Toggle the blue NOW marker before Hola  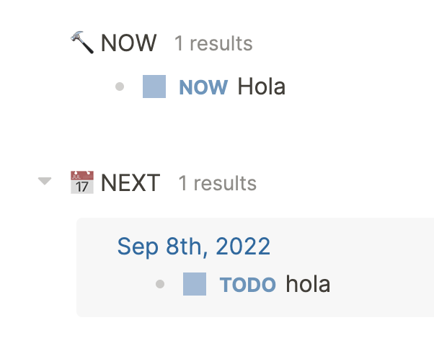[x=203, y=87]
